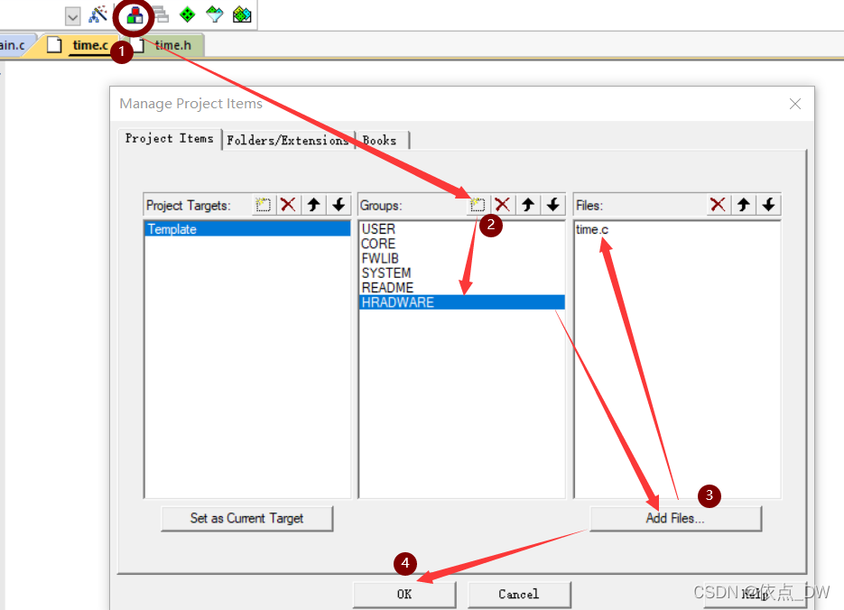Screen dimensions: 844x610
Task: Click the Select Software Packs icon
Action: (242, 14)
